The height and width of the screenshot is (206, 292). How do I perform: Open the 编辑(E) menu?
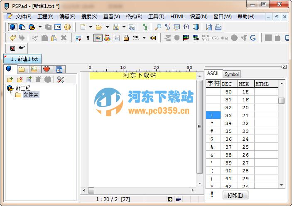[67, 17]
